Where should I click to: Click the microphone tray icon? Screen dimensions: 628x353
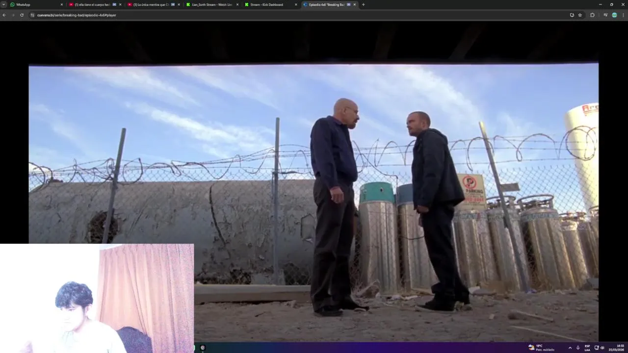click(x=578, y=348)
